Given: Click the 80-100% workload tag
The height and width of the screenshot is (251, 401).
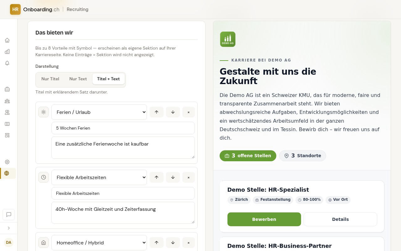Looking at the screenshot, I should 310,200.
